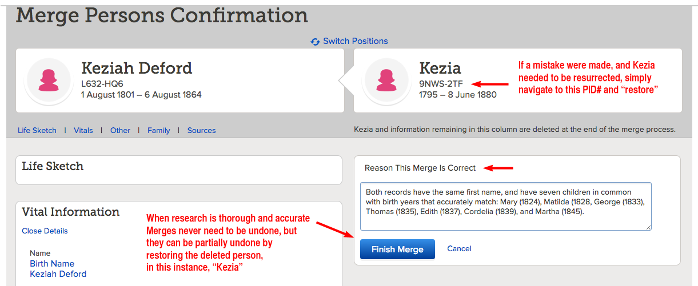Switch to the Sources section tab
This screenshot has height=286, width=698.
(x=202, y=130)
